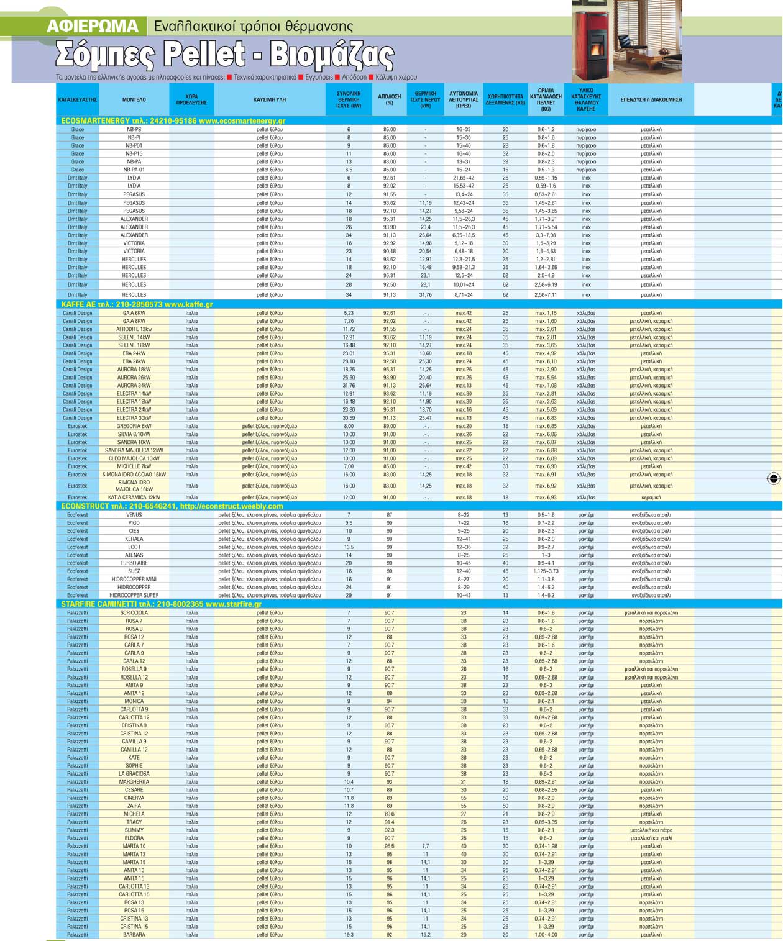The height and width of the screenshot is (941, 783).
Task: Select model cell MONICA
Action: point(134,701)
